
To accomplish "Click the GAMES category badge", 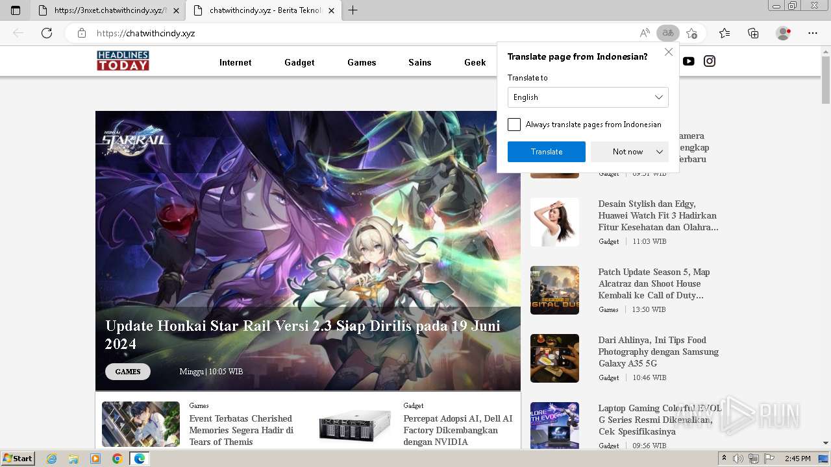I will tap(128, 372).
